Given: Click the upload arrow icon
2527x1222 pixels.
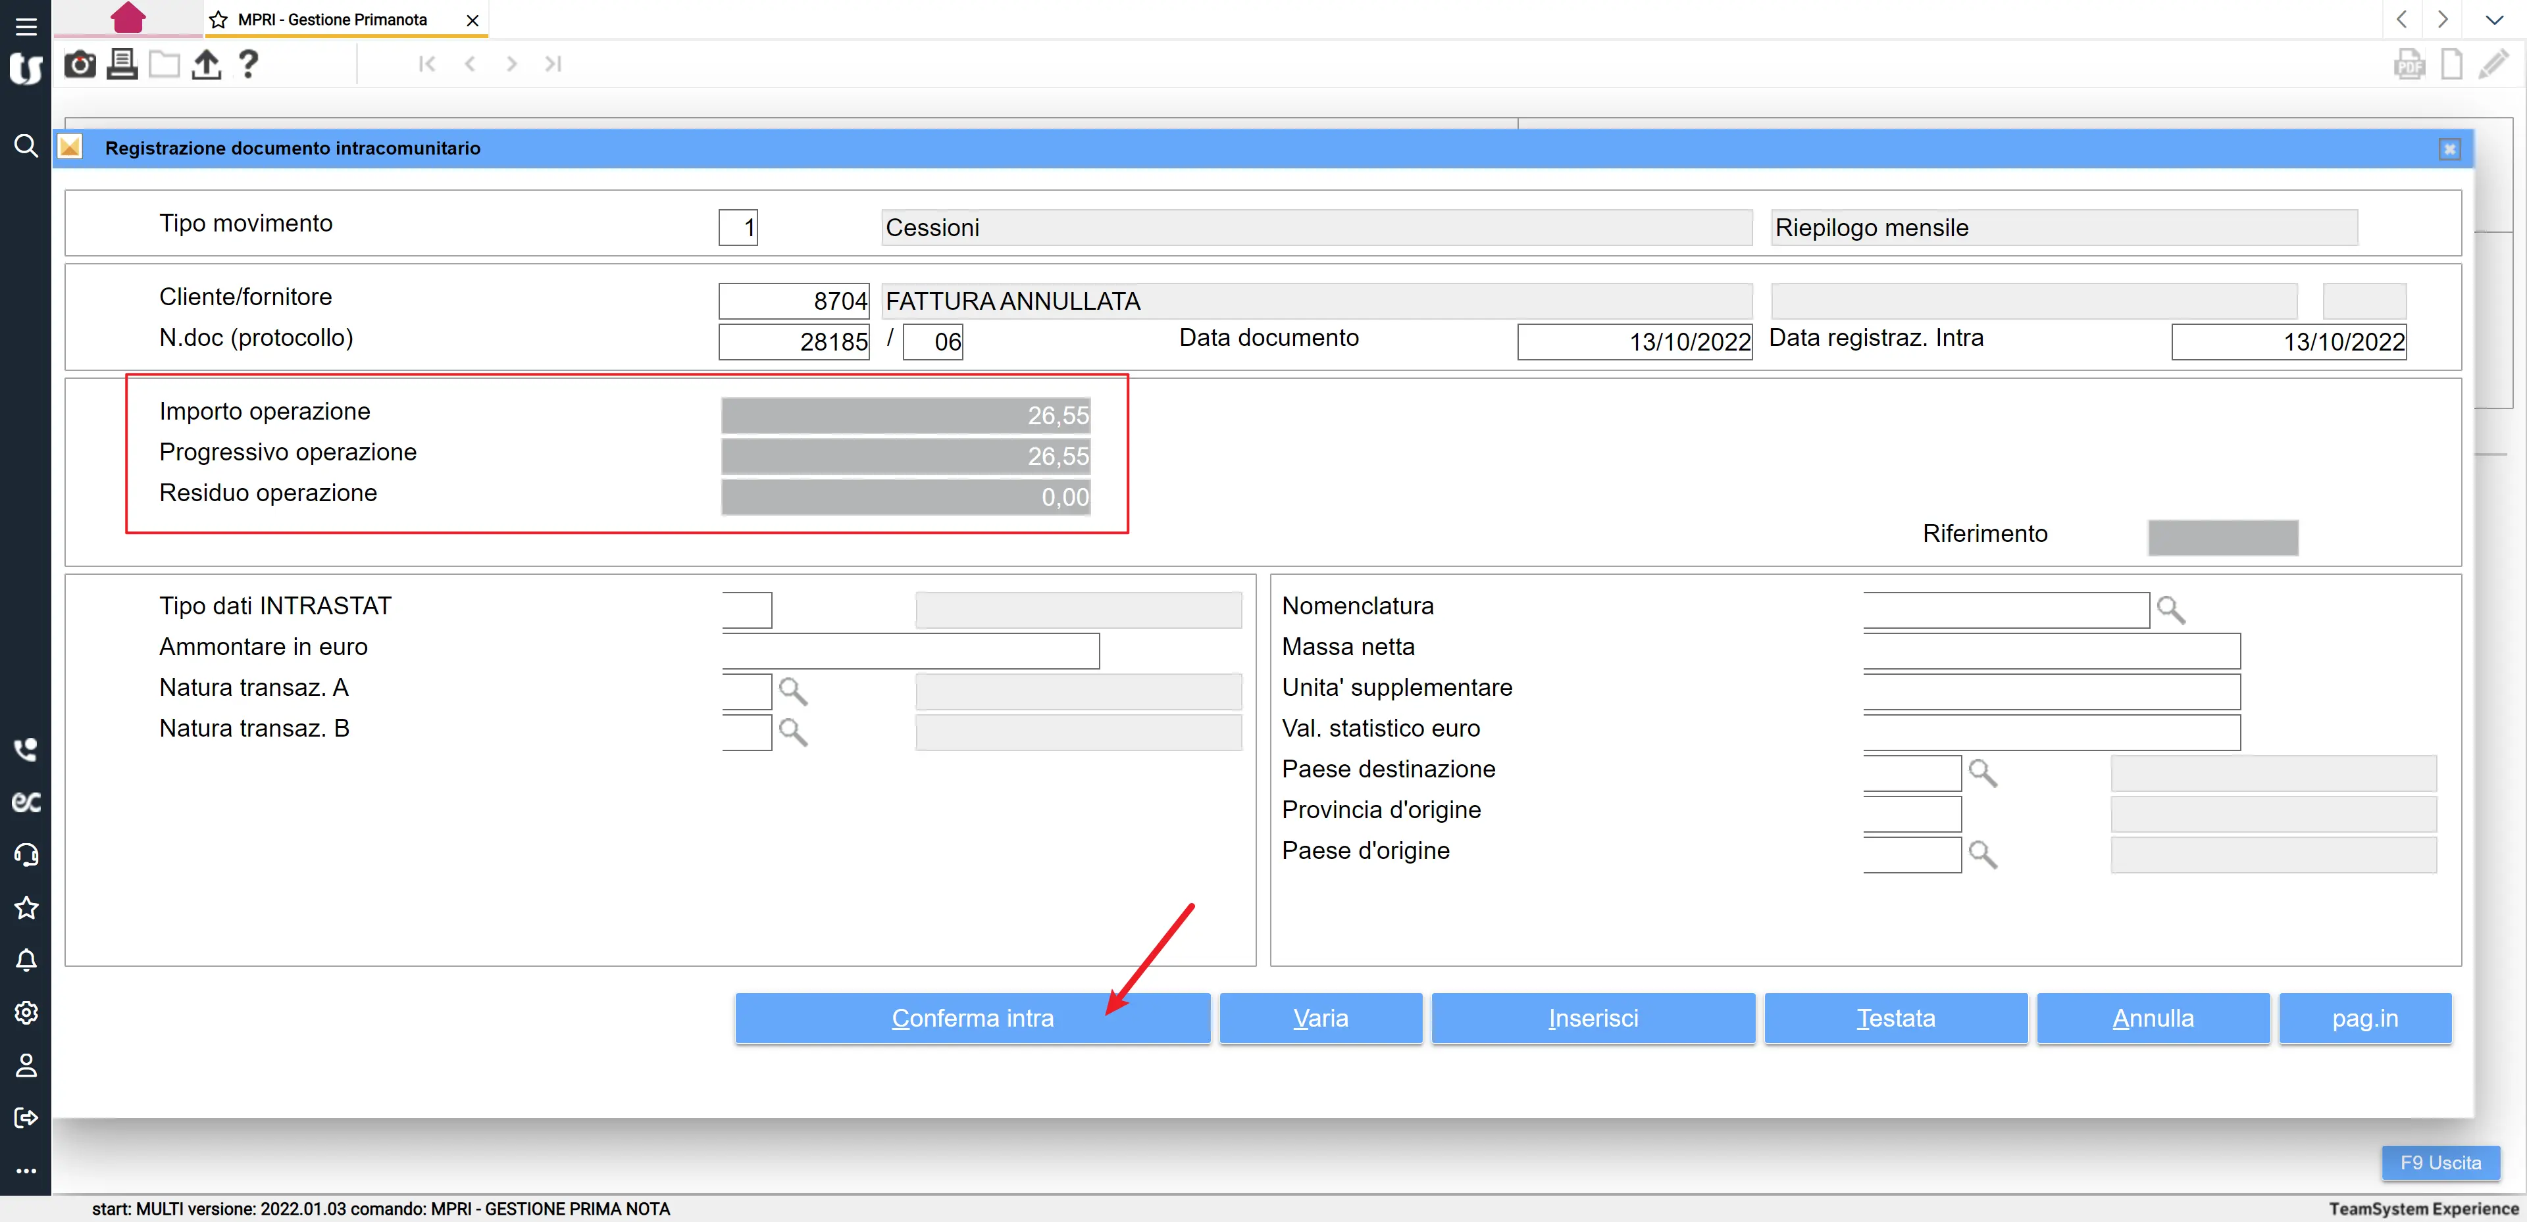Looking at the screenshot, I should point(206,64).
